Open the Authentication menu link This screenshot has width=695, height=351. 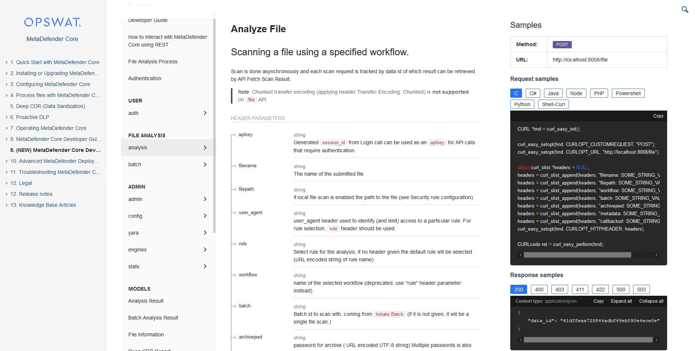[x=144, y=78]
